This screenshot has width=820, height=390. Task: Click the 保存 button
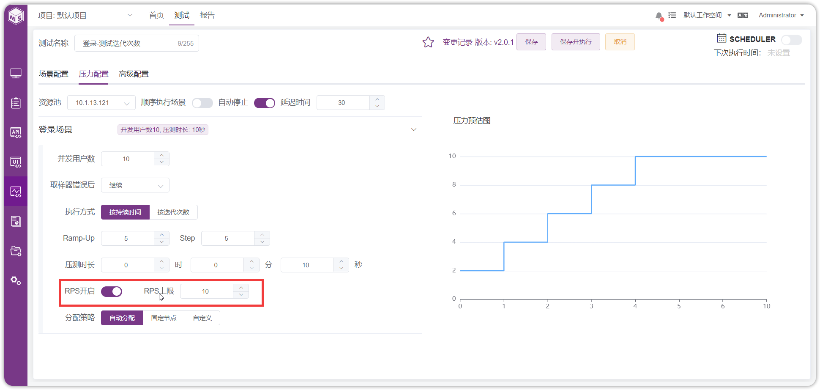(x=531, y=42)
